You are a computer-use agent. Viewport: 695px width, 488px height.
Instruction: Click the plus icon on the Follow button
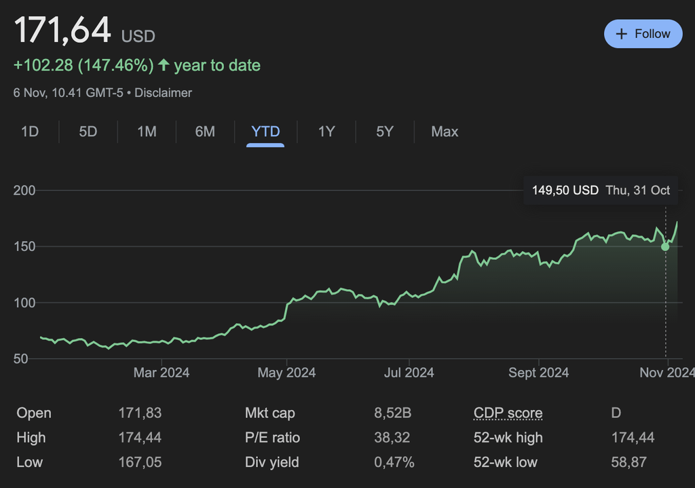(x=621, y=34)
